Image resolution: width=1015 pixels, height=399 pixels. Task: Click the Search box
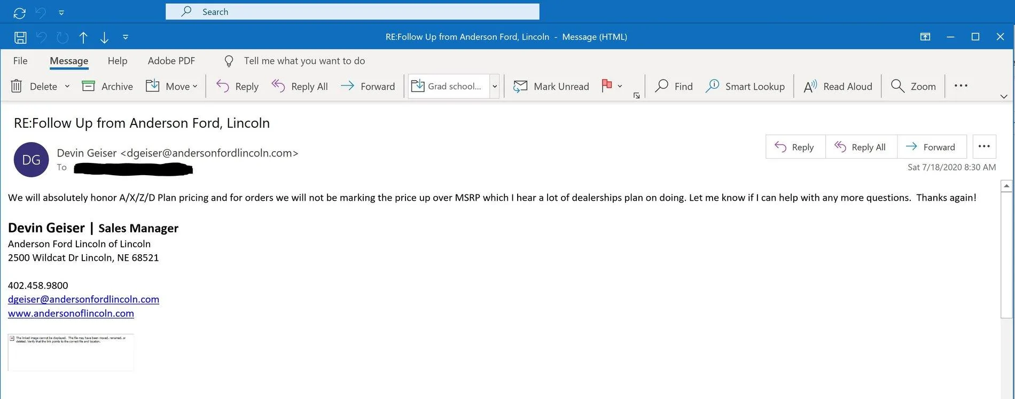coord(353,12)
